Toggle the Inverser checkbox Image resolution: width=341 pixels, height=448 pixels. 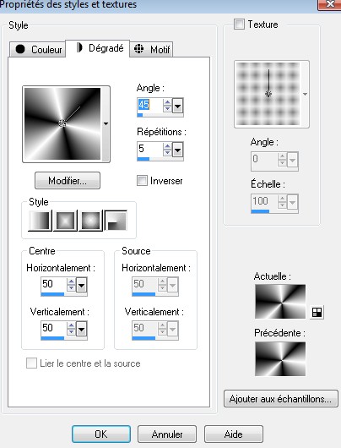tap(142, 181)
